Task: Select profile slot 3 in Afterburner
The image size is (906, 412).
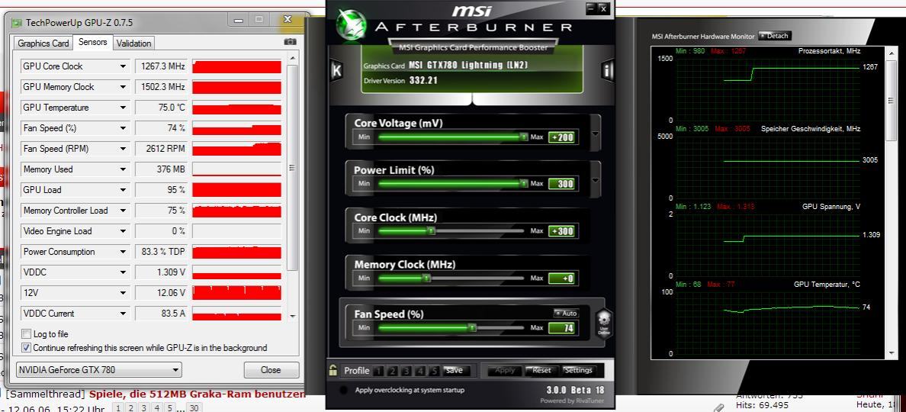Action: [x=406, y=371]
